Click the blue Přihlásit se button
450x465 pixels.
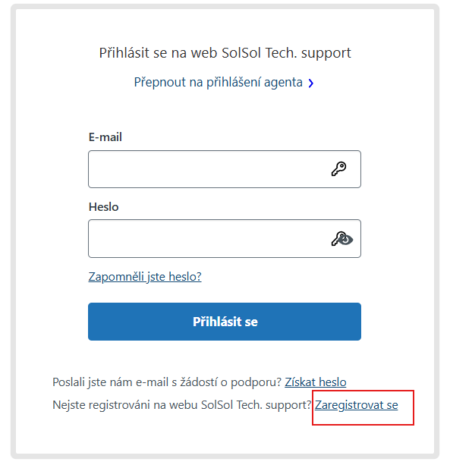(x=225, y=322)
